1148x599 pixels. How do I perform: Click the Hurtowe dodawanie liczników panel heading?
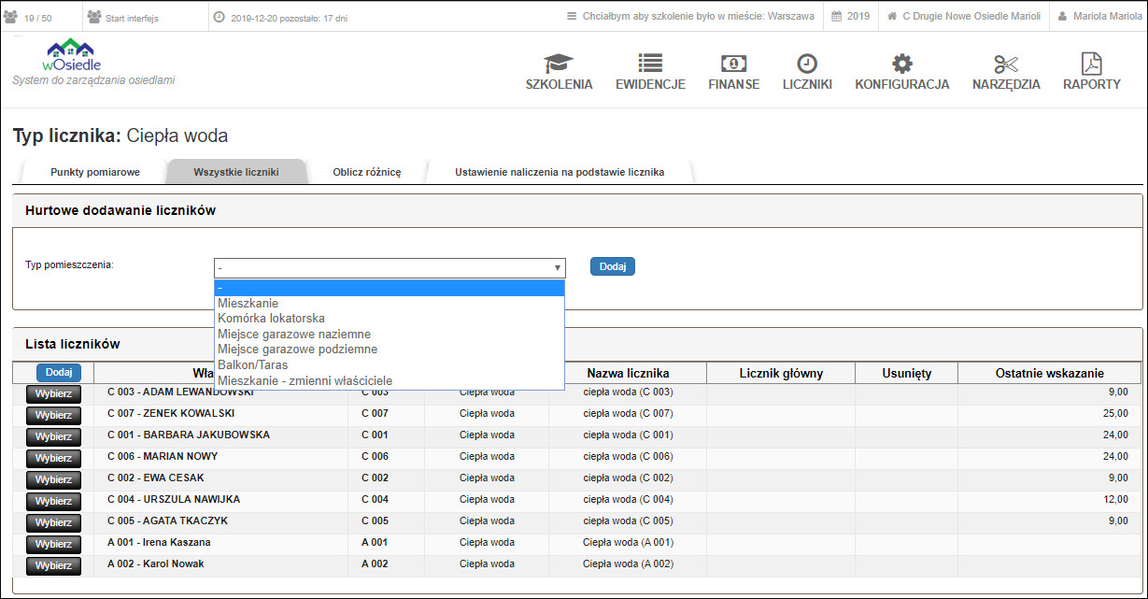click(120, 210)
